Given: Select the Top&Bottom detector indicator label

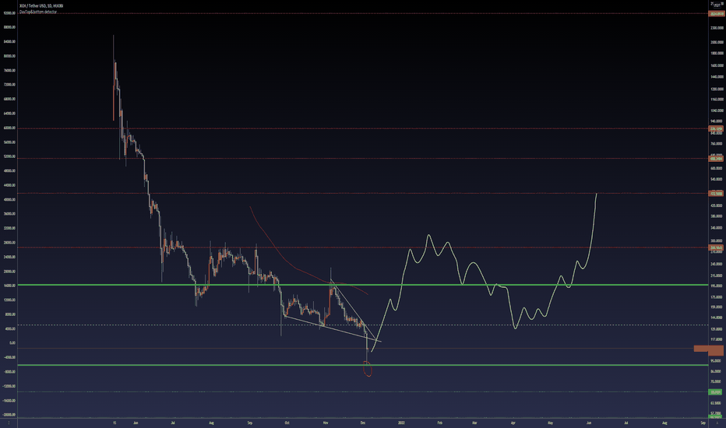Looking at the screenshot, I should point(38,12).
